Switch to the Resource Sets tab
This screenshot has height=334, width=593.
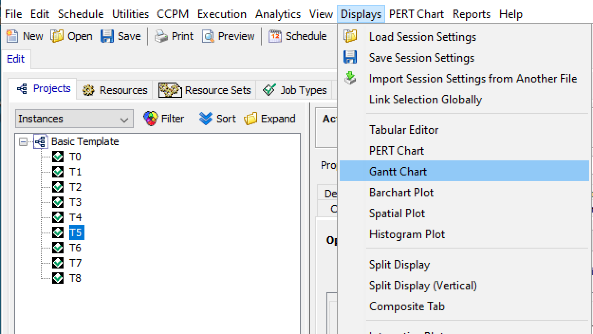205,90
